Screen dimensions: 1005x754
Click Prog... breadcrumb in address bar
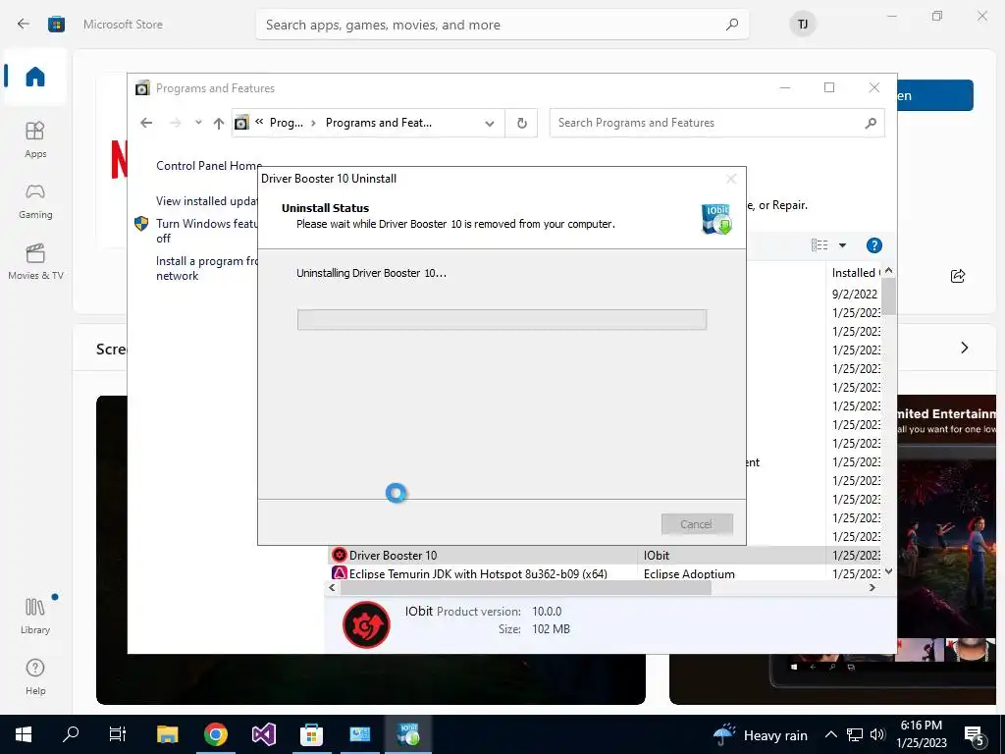(x=286, y=123)
